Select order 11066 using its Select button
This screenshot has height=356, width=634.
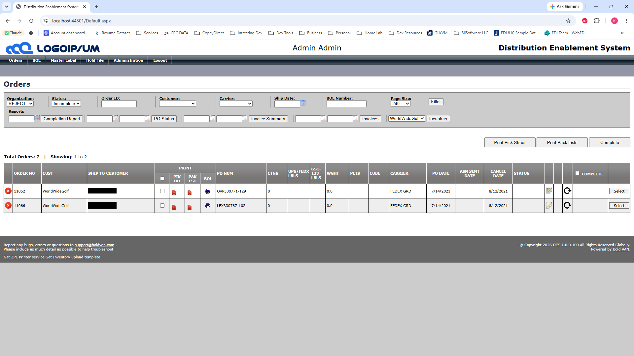point(619,206)
